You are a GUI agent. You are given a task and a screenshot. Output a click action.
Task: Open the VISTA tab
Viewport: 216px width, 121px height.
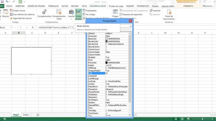click(84, 6)
